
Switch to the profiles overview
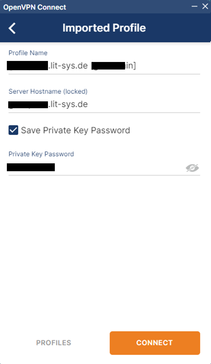(53, 343)
